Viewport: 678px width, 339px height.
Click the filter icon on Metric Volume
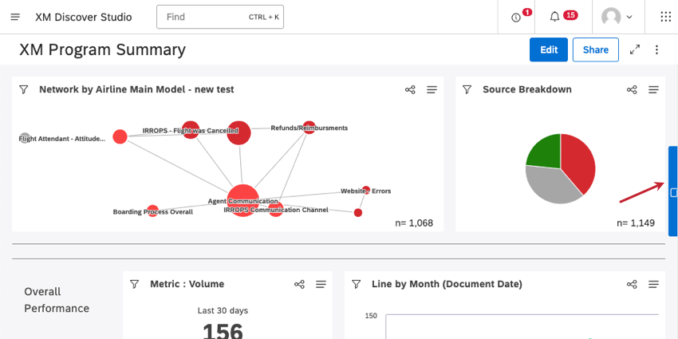tap(135, 284)
